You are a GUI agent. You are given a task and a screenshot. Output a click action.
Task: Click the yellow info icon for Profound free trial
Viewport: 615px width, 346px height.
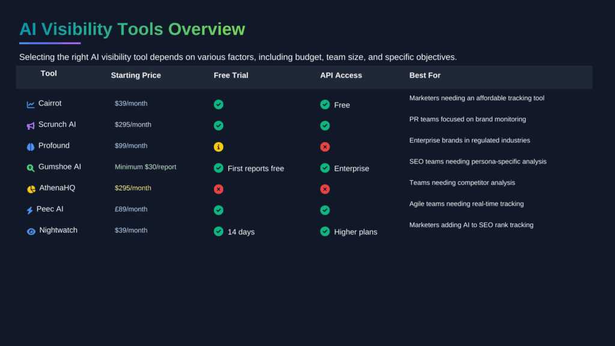219,147
